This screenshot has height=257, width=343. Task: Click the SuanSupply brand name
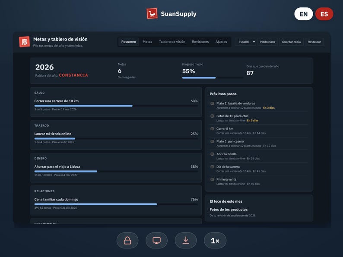(178, 14)
